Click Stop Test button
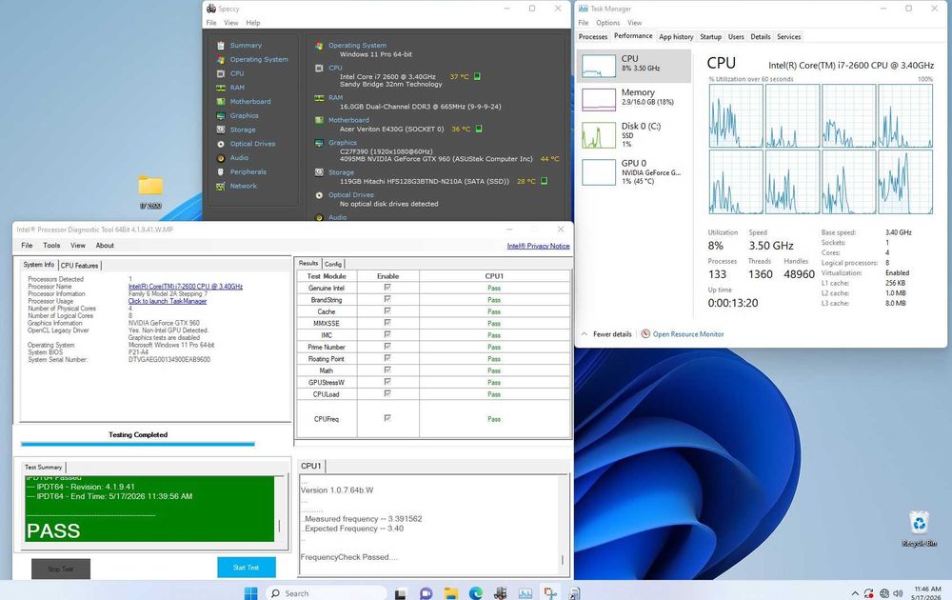 click(61, 569)
